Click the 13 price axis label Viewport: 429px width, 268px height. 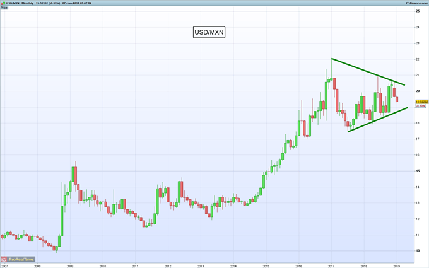click(418, 203)
